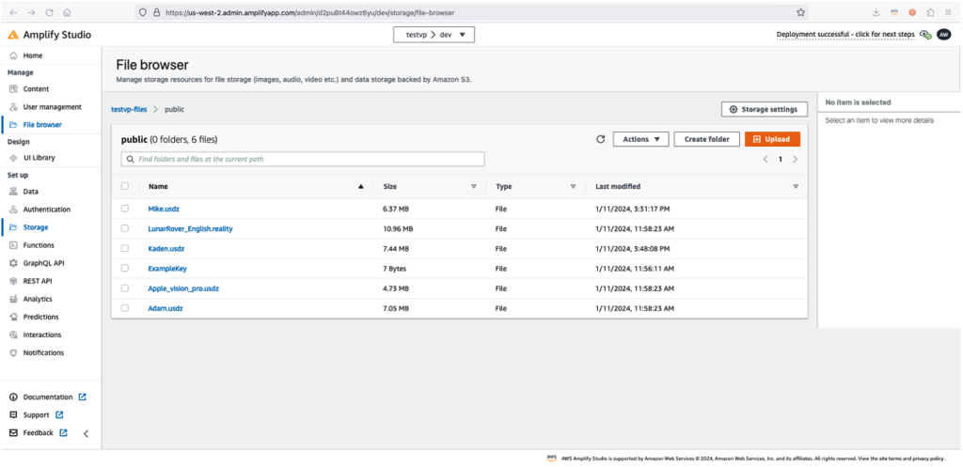
Task: Sort by Type column arrow
Action: tap(573, 187)
